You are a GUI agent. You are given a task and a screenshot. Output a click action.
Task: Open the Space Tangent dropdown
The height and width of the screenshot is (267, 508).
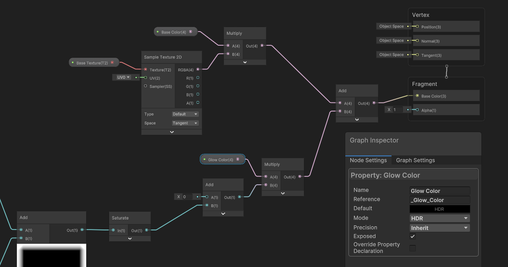[185, 123]
